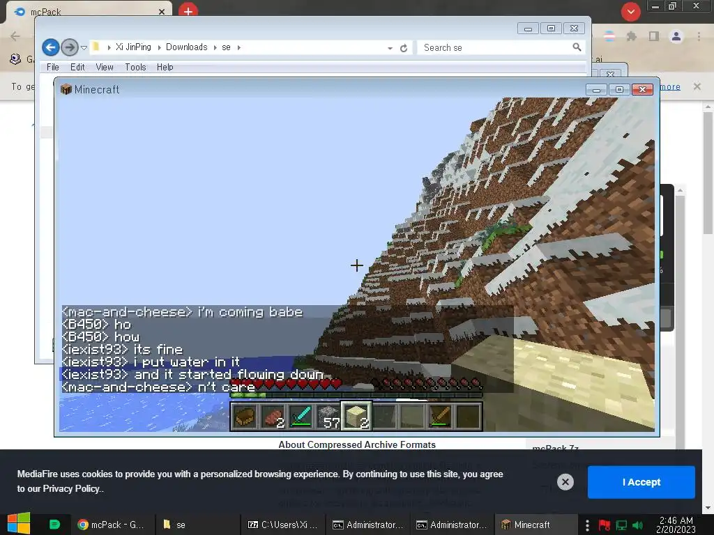Select the wooden tool hotbar slot

point(440,417)
